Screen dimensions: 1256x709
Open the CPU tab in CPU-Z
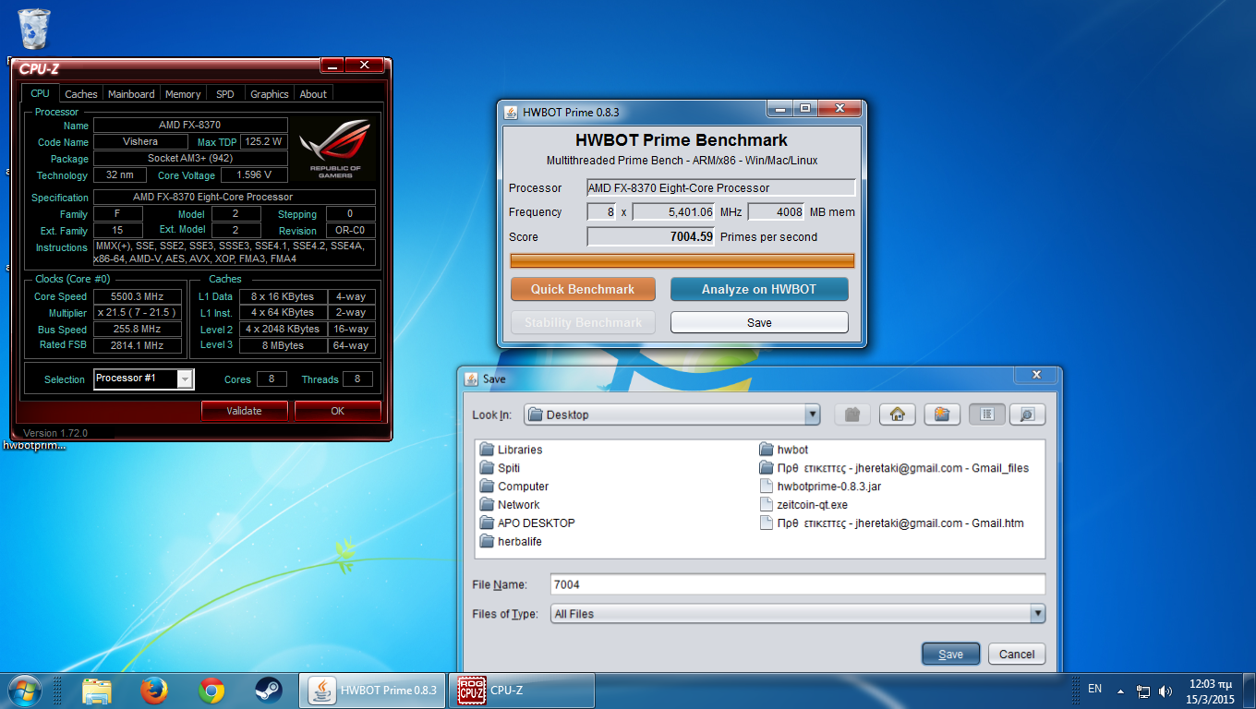[x=40, y=93]
